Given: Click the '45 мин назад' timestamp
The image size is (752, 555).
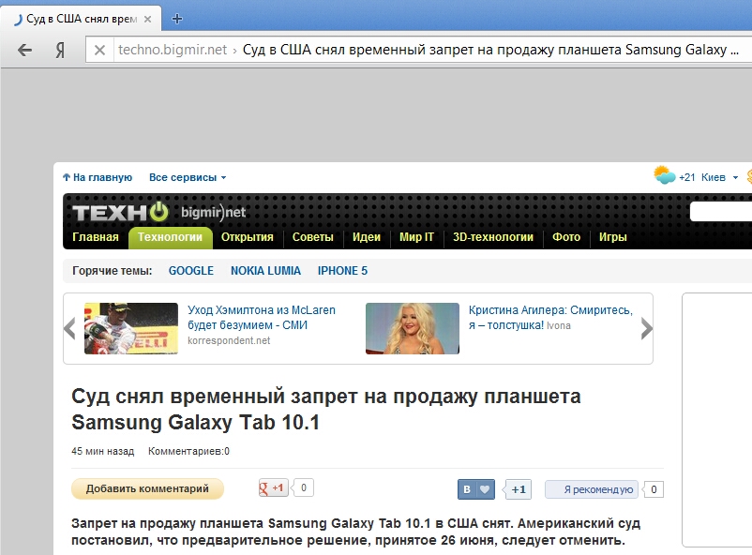Looking at the screenshot, I should coord(102,451).
